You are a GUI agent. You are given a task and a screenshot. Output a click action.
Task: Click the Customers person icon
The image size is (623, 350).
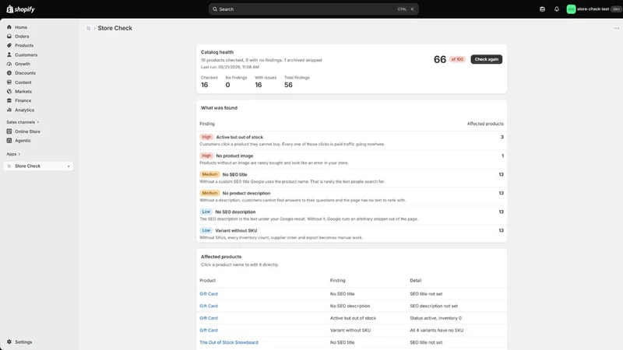click(9, 54)
